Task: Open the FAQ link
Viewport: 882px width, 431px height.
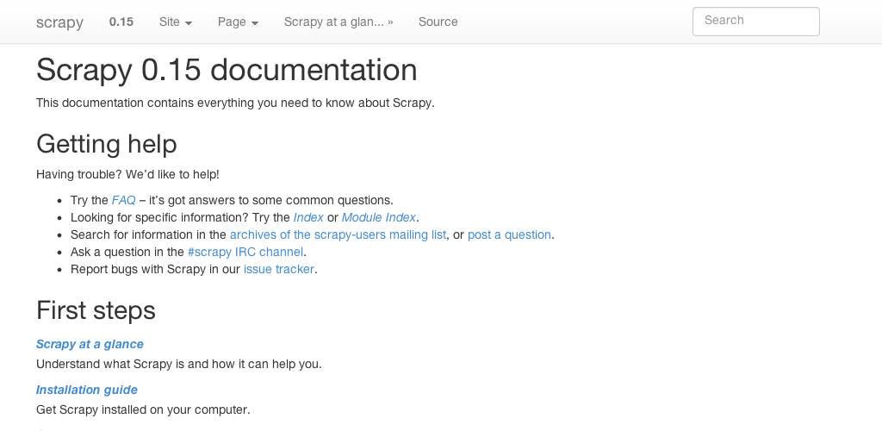Action: tap(124, 200)
